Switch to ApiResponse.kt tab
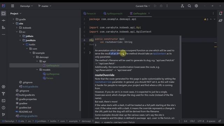The image size is (224, 126). pos(113,14)
